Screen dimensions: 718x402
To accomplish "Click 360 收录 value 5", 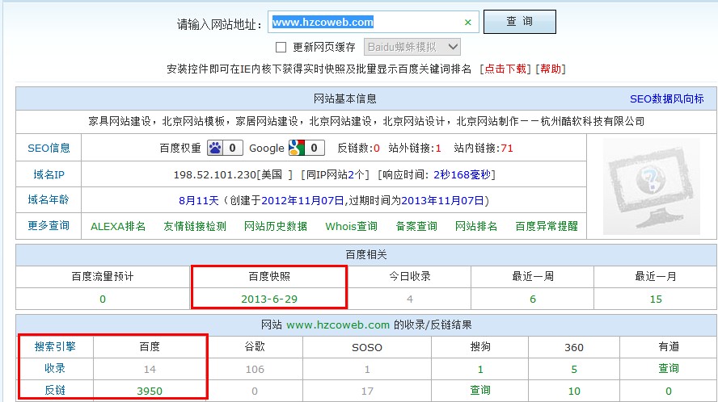I will pos(574,369).
